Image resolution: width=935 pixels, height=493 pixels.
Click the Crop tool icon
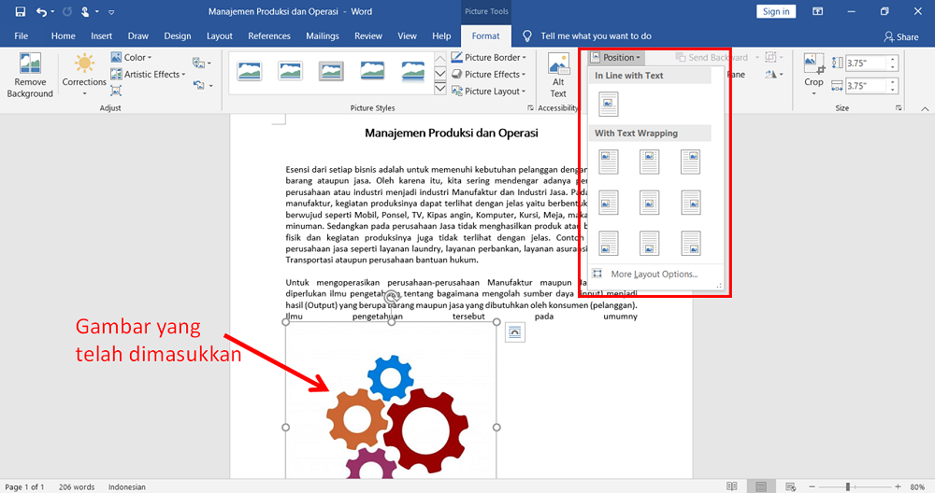click(813, 63)
